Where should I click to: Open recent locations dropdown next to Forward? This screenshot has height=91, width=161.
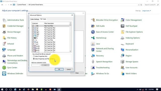tap(8, 5)
